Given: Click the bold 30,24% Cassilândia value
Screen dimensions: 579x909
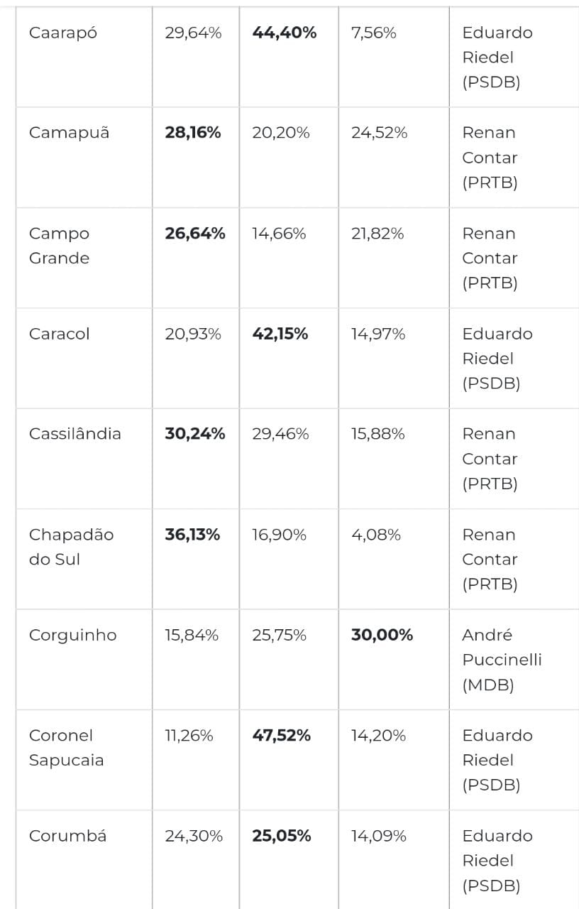Looking at the screenshot, I should [195, 434].
